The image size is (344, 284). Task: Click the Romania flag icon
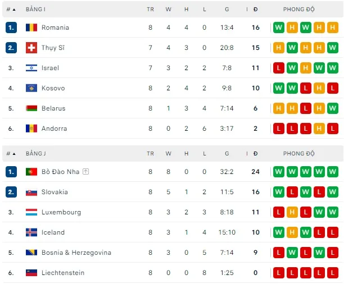pyautogui.click(x=31, y=28)
